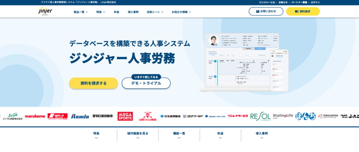Click the marukome logo
This screenshot has width=359, height=152.
click(x=35, y=116)
